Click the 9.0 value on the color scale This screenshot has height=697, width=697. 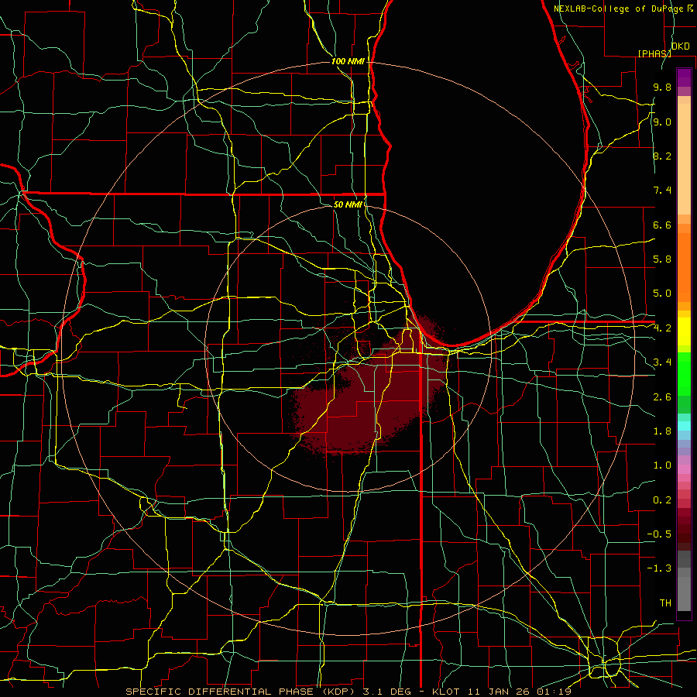662,122
